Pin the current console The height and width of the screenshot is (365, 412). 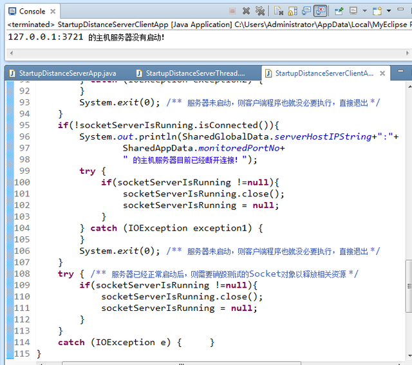(339, 11)
